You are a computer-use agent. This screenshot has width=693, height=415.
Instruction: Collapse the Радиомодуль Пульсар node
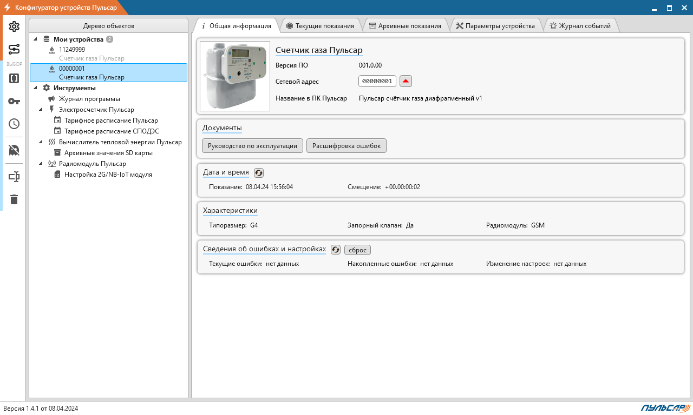(41, 164)
